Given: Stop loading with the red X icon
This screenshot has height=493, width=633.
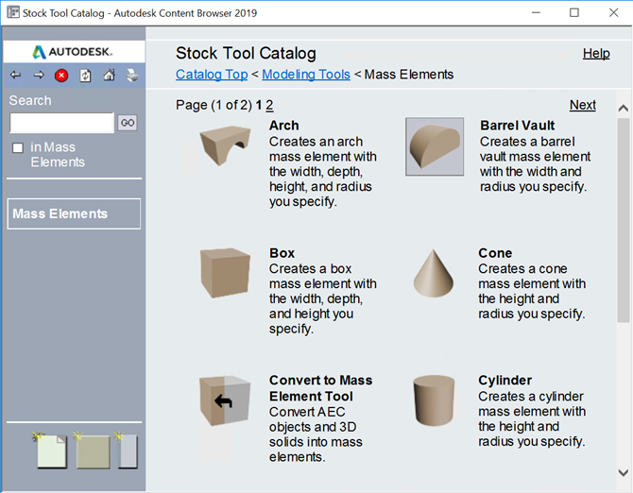Looking at the screenshot, I should 61,76.
